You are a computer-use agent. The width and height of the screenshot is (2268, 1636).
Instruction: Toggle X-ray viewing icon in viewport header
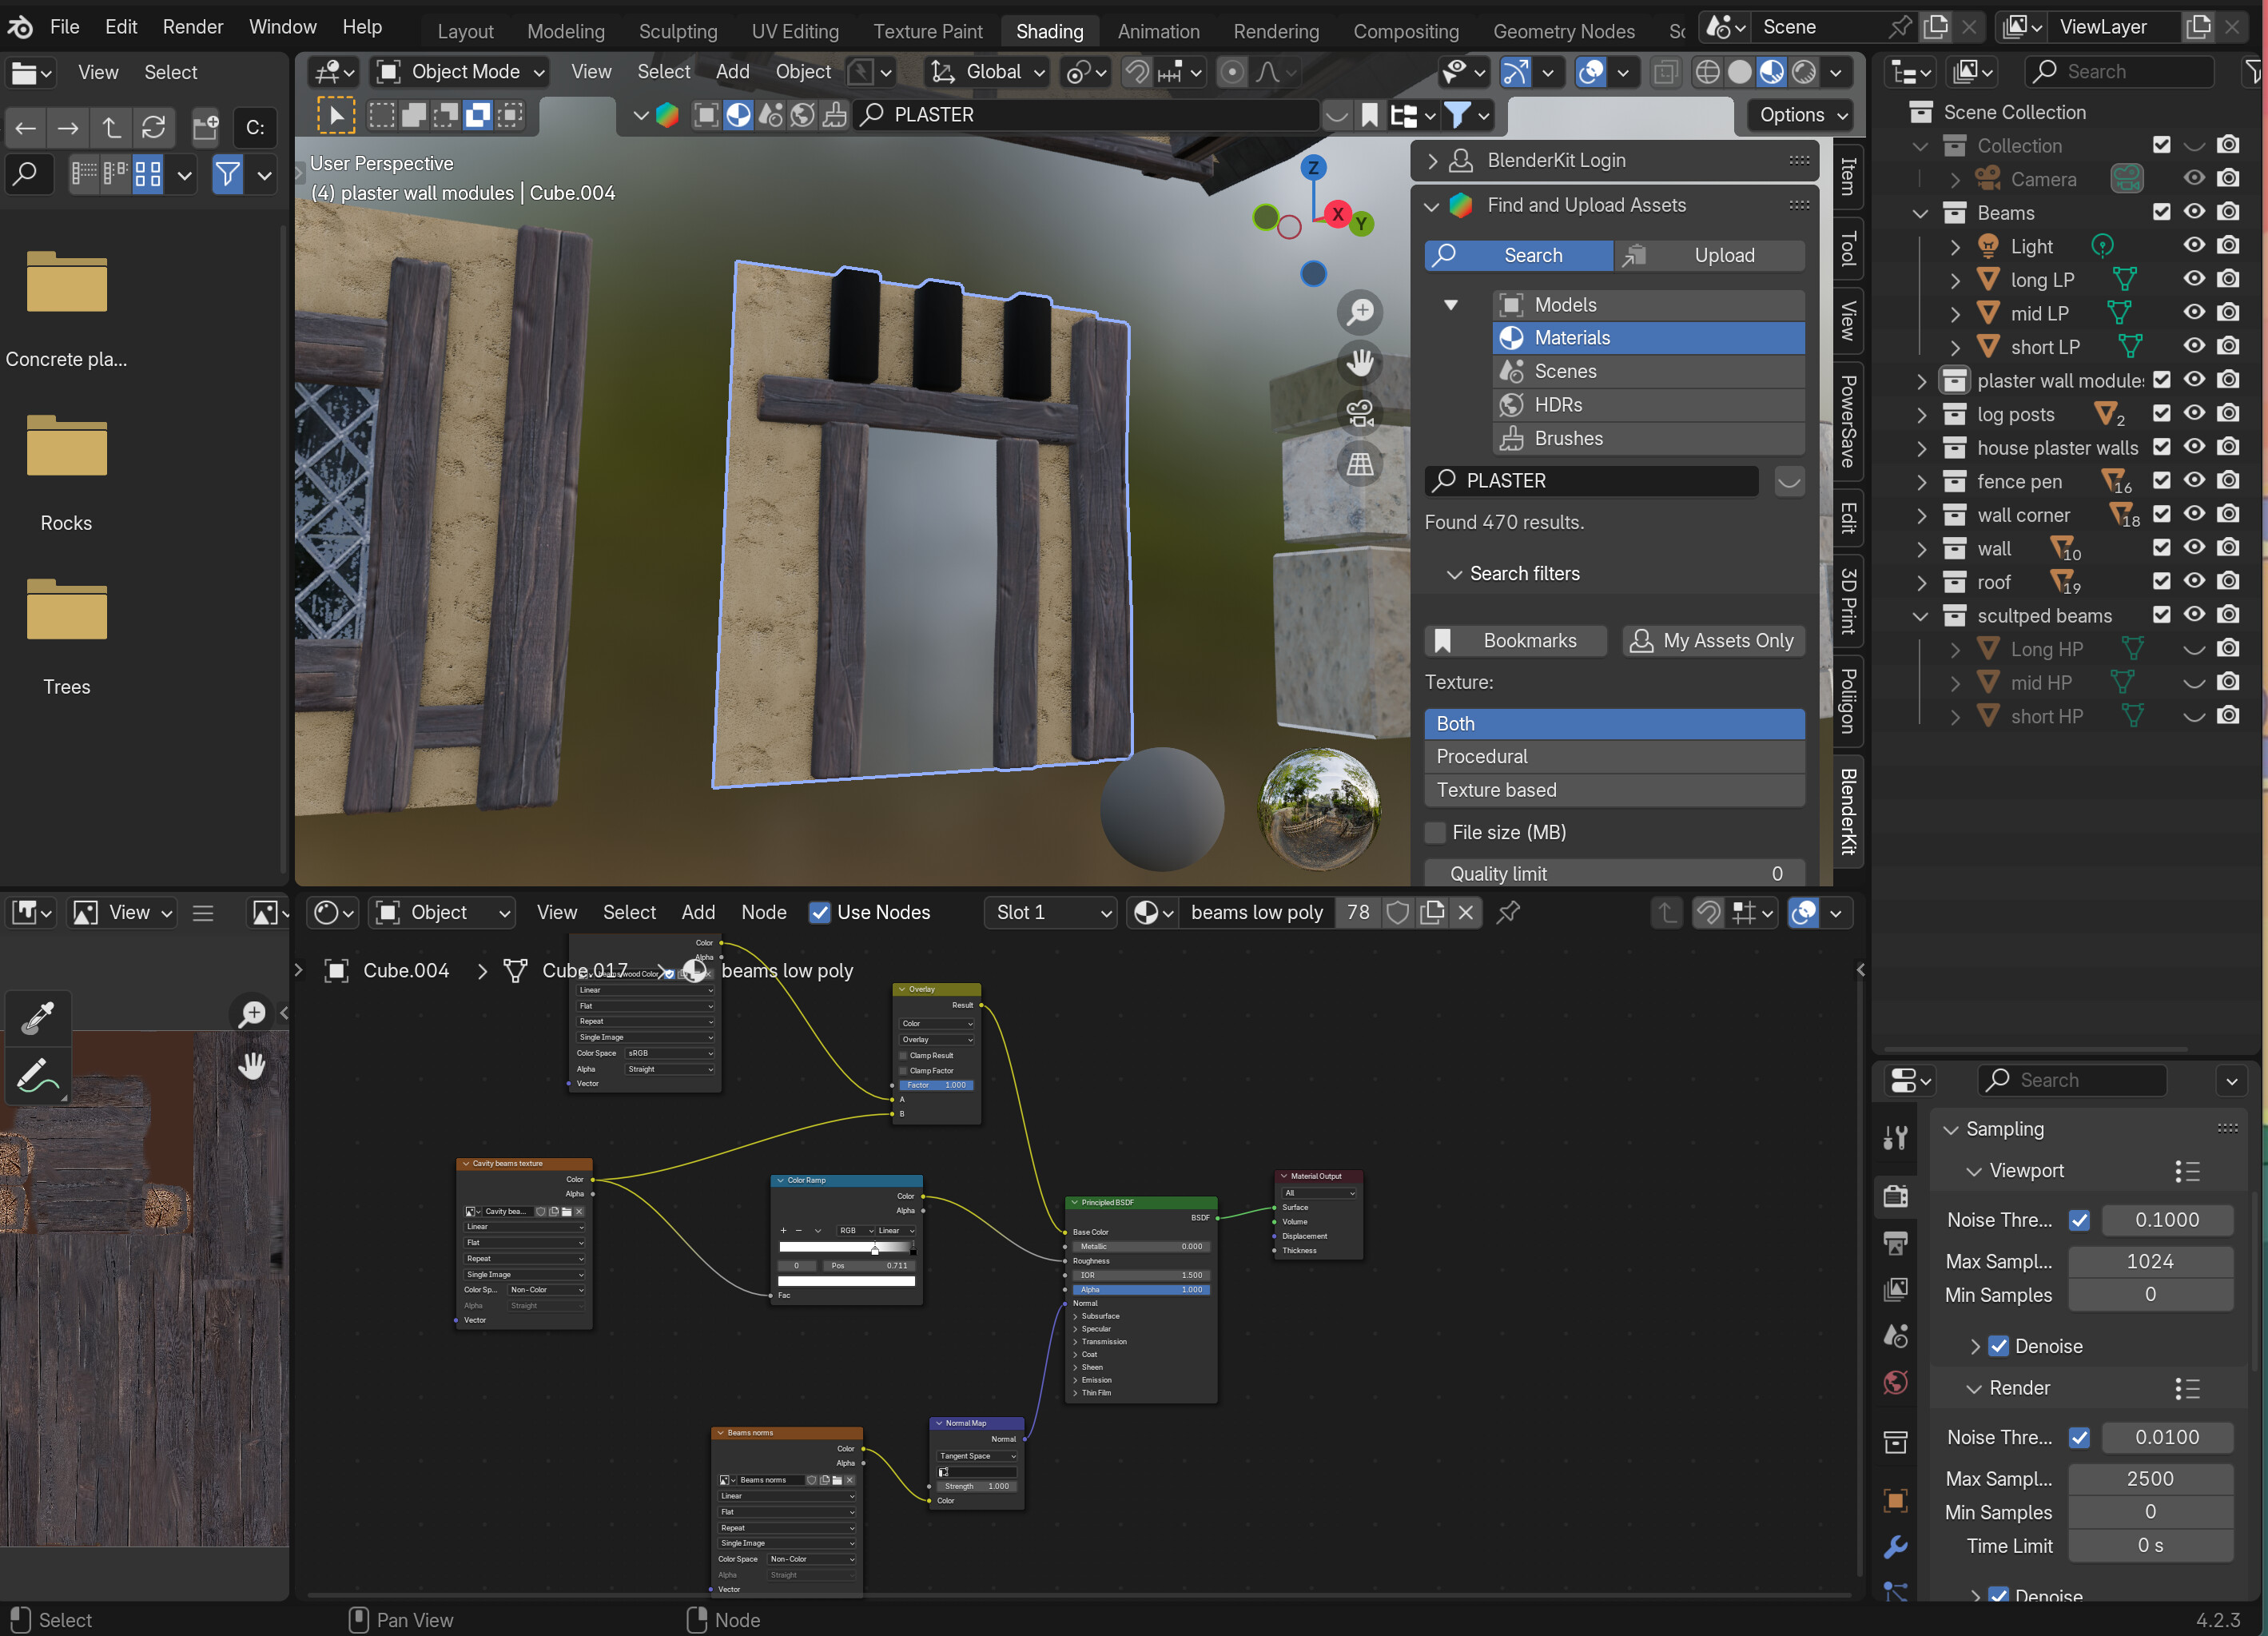[x=1665, y=71]
